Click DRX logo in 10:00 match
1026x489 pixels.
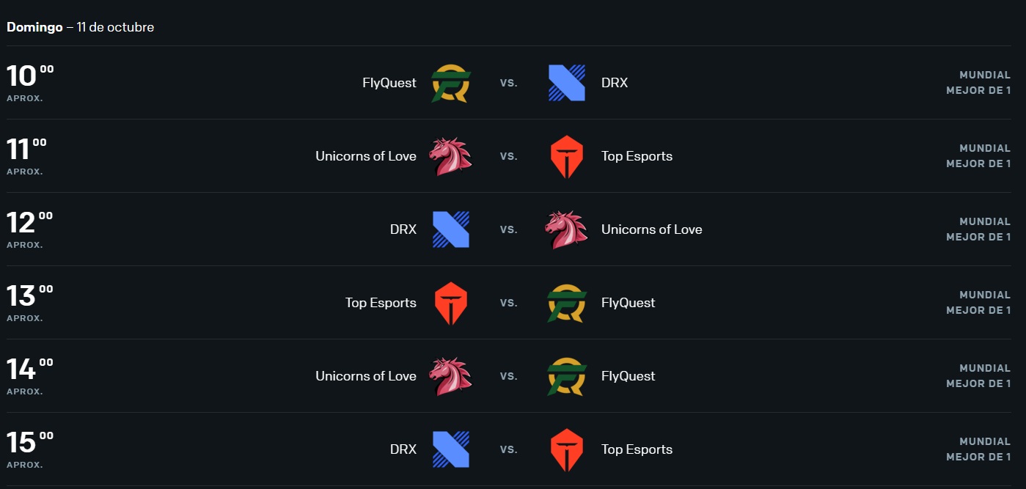coord(567,83)
